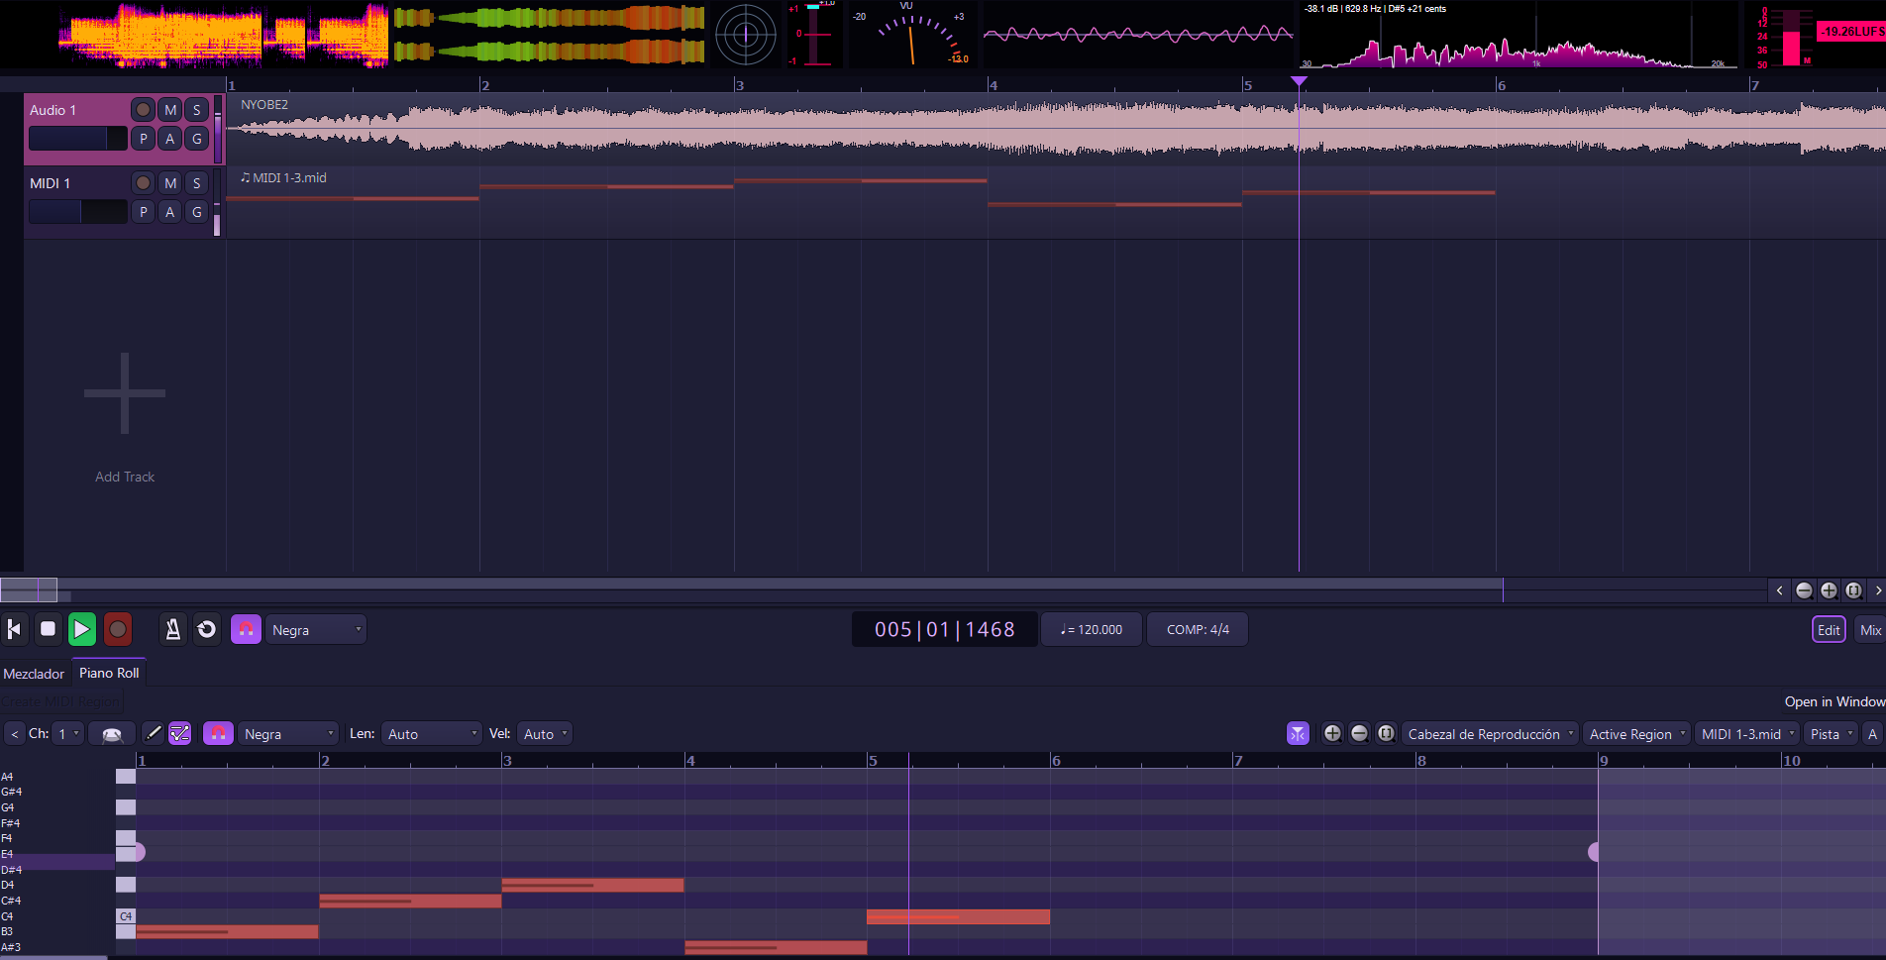Open the Cabezal de Reproducción dropdown

coord(1490,733)
